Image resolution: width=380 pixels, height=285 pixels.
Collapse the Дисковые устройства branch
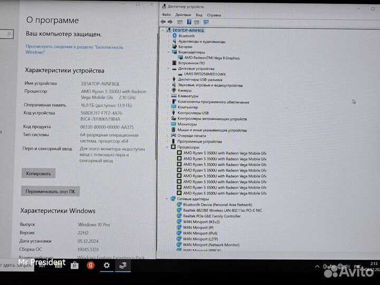click(x=168, y=69)
